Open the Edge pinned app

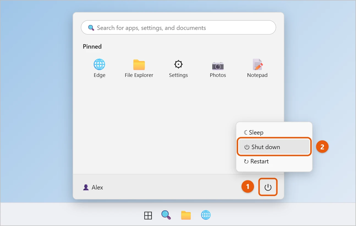coord(99,68)
